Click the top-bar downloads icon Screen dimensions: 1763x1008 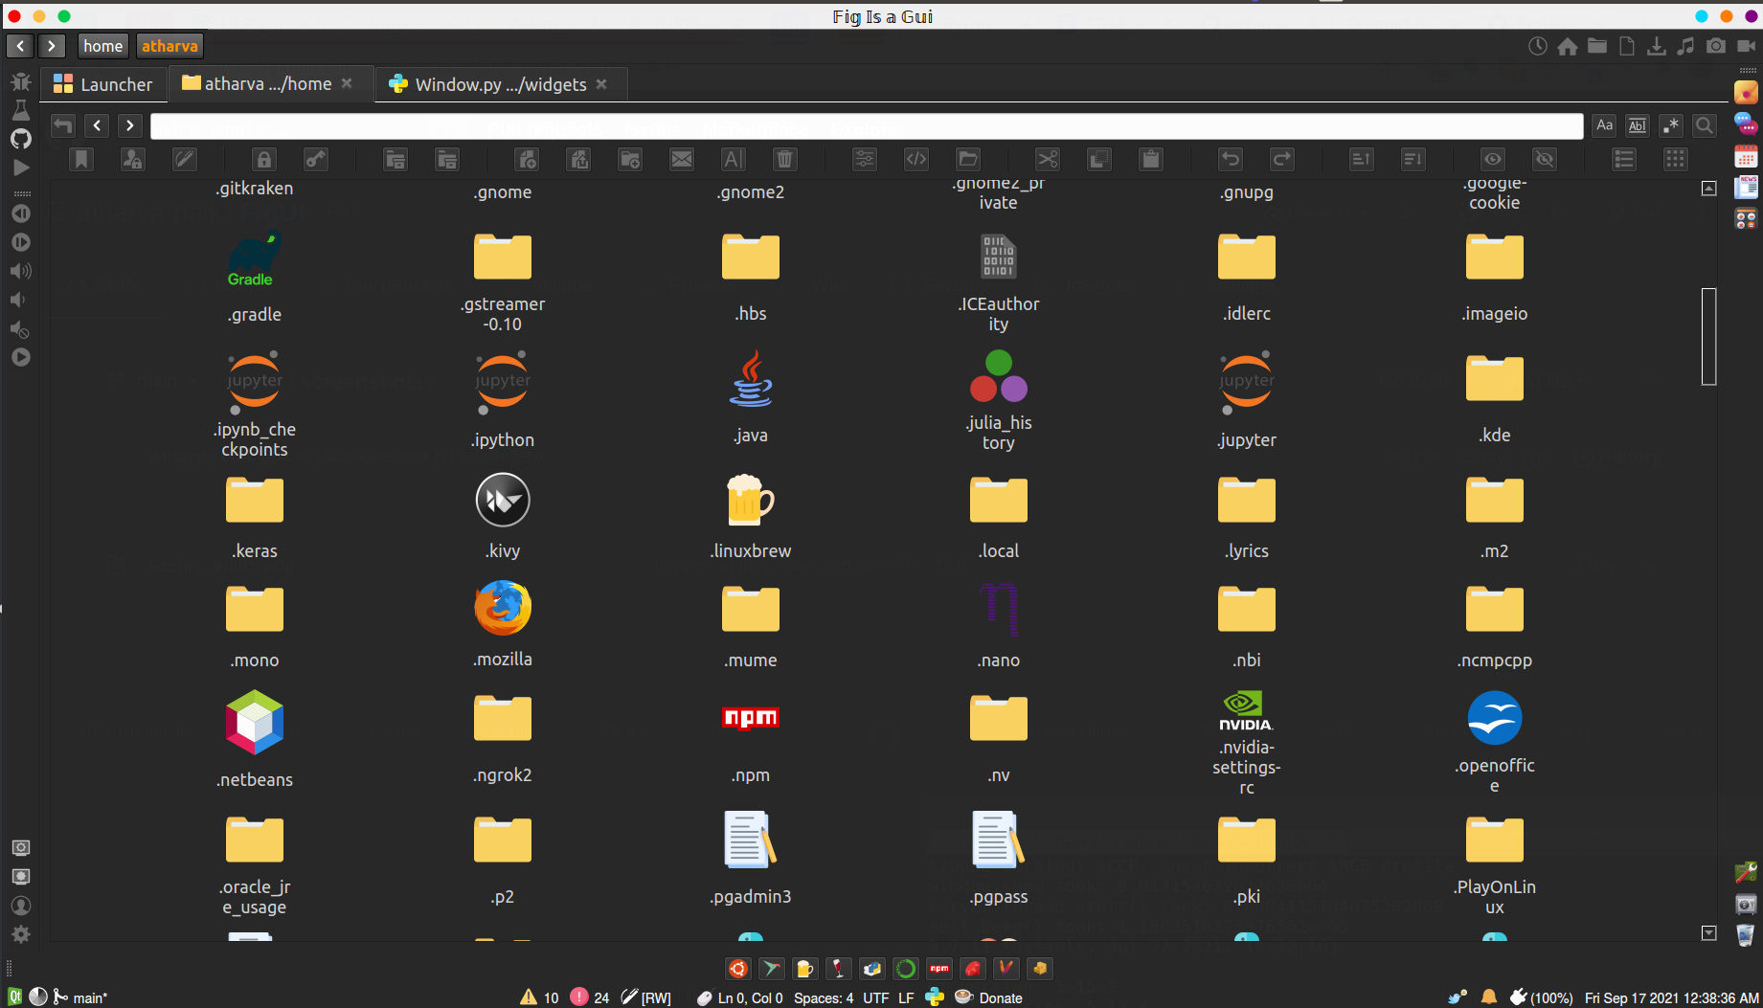[x=1657, y=46]
